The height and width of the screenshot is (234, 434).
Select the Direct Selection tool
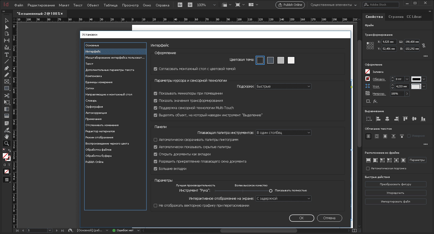point(7,27)
